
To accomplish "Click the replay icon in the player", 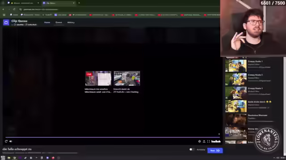I will coord(6,141).
